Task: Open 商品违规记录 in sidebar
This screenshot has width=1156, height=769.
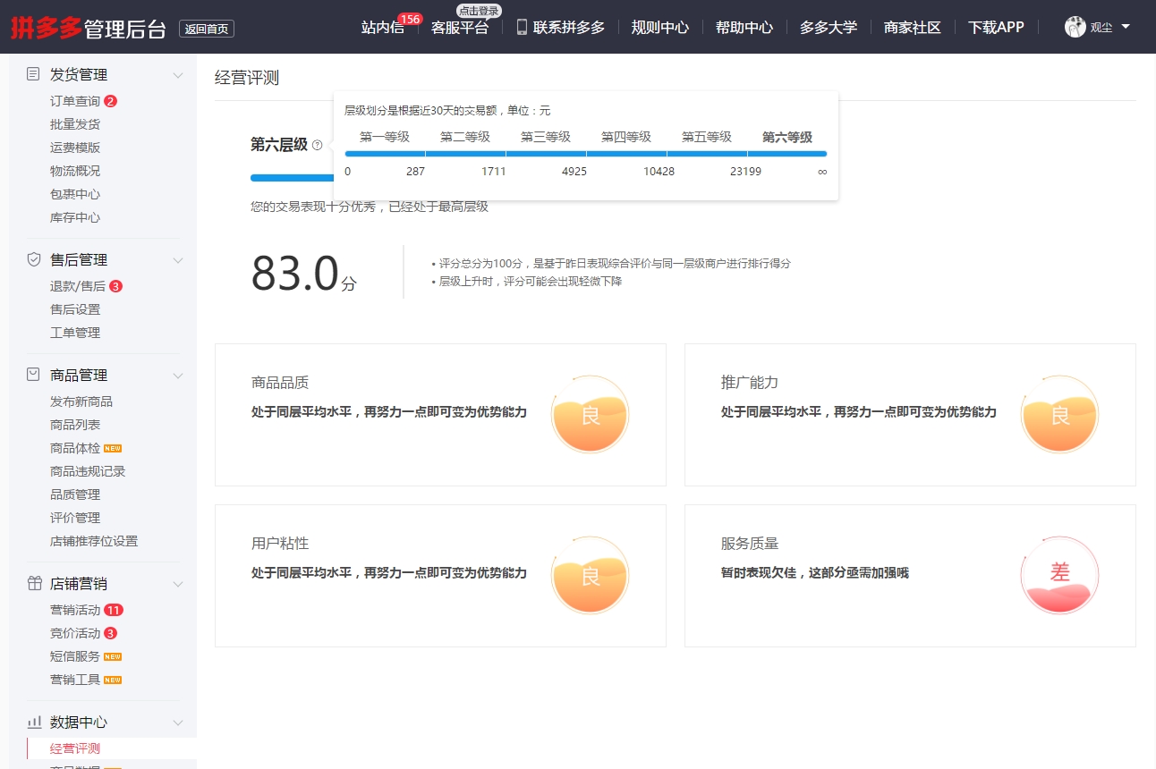Action: (x=88, y=471)
